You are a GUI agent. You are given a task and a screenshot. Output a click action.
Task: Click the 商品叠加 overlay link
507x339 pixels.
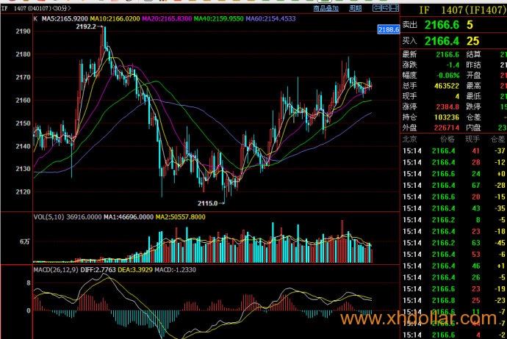[326, 9]
